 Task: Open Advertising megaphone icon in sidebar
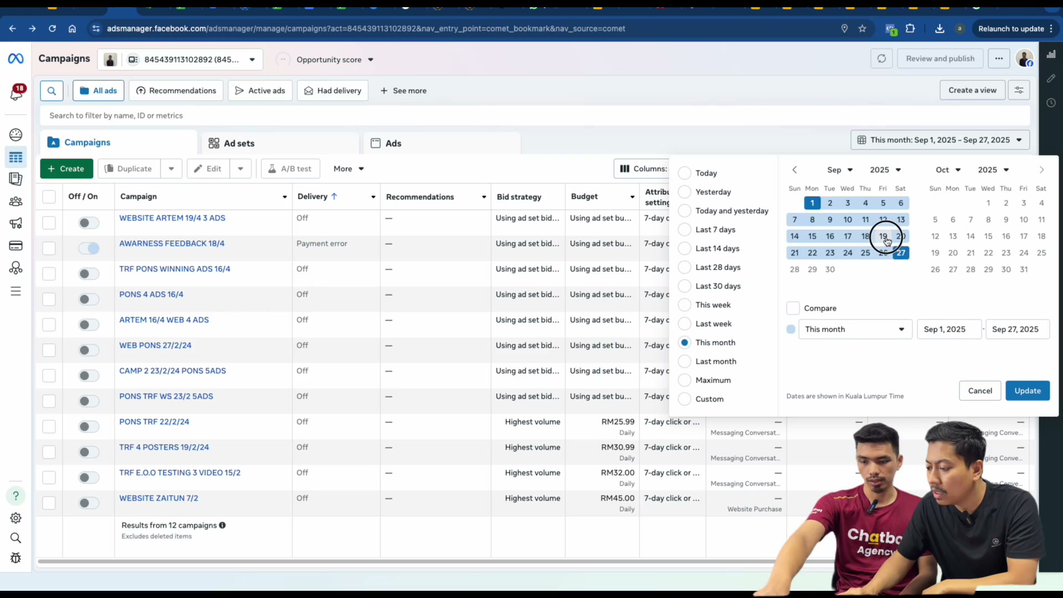click(x=16, y=223)
